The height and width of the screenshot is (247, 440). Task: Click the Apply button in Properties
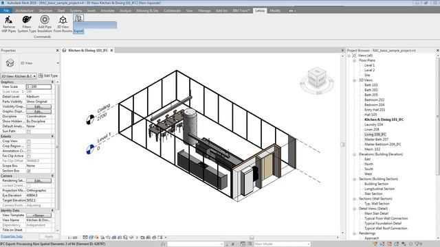coord(49,237)
